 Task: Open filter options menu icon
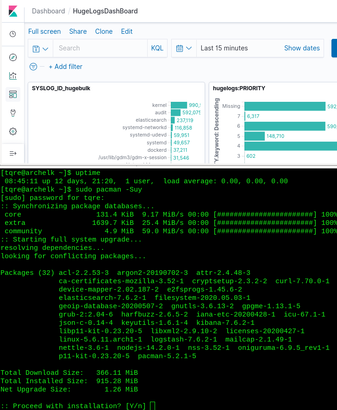(x=33, y=67)
